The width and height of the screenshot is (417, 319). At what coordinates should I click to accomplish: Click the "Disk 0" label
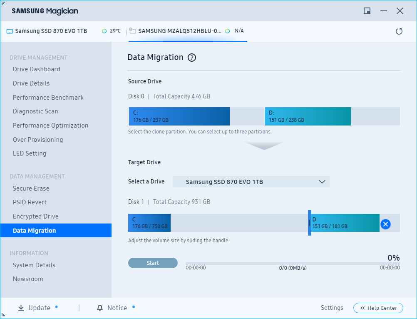coord(136,96)
